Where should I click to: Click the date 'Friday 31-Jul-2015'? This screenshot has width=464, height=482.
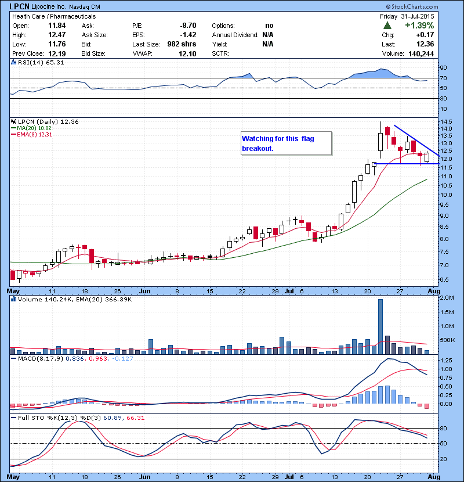pyautogui.click(x=407, y=16)
